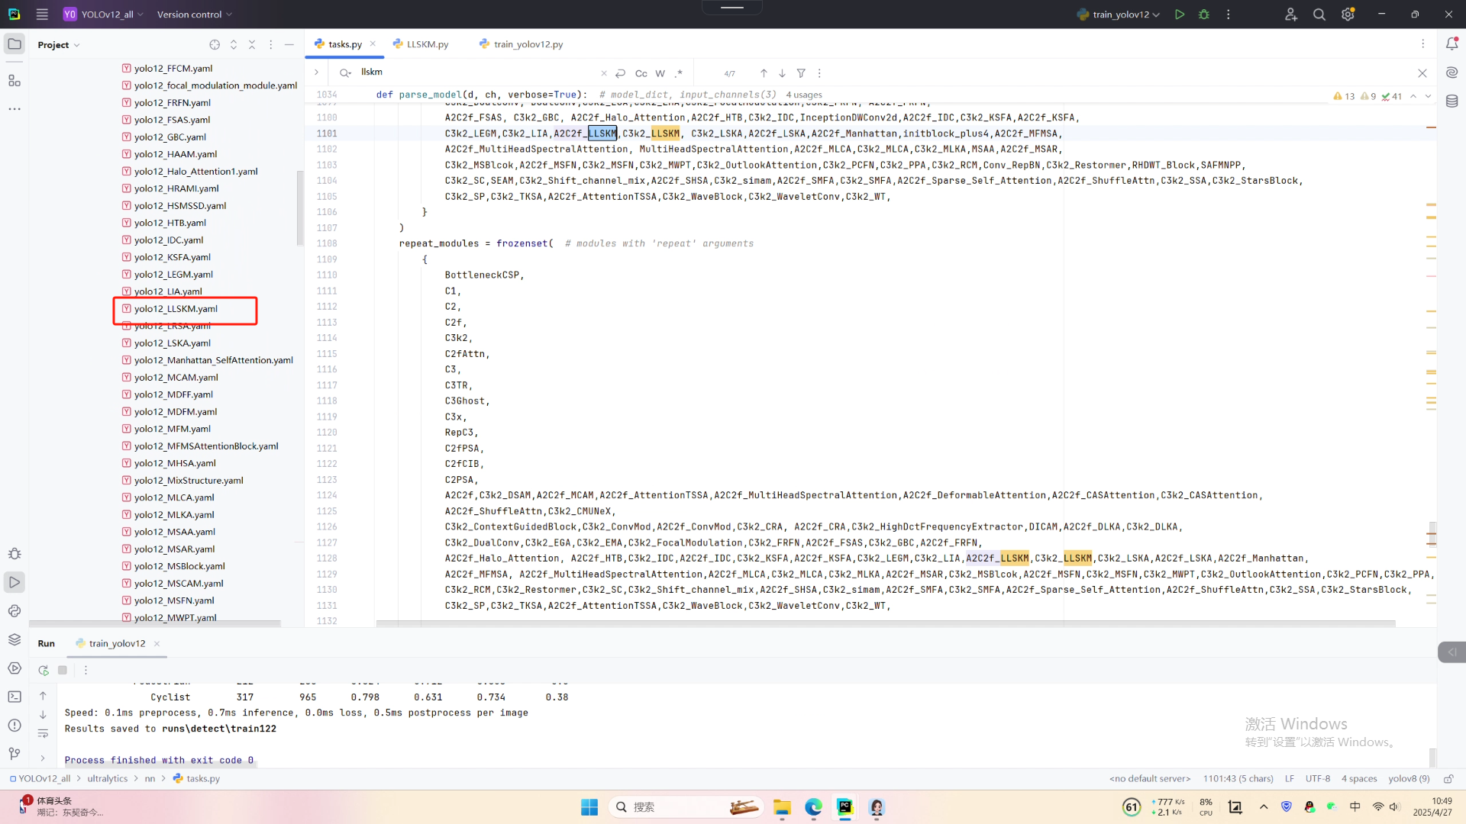Switch to the train_yolov12.py editor tab

click(527, 44)
